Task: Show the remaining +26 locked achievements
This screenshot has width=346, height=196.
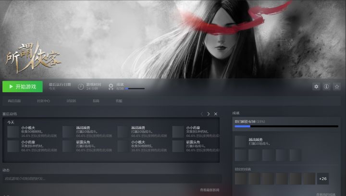Action: pos(323,179)
